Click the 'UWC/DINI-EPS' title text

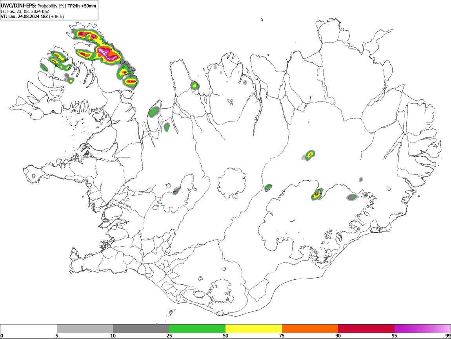18,5
